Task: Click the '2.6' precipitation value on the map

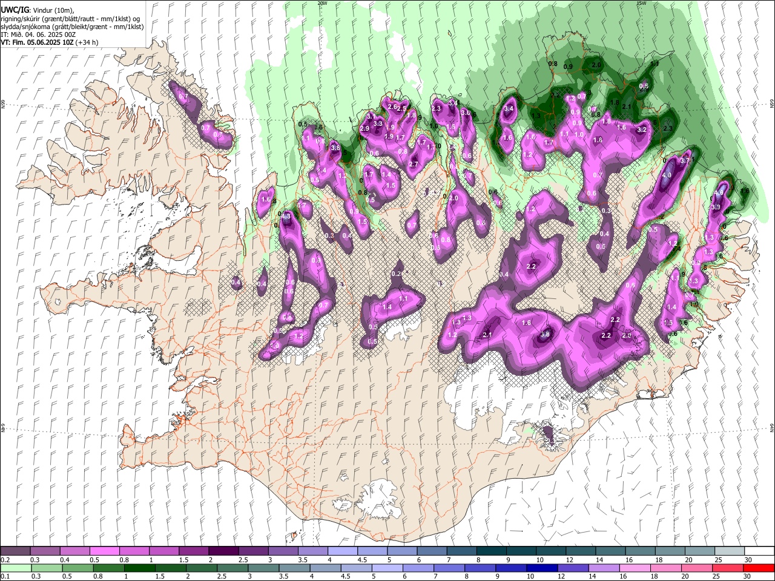Action: point(392,107)
